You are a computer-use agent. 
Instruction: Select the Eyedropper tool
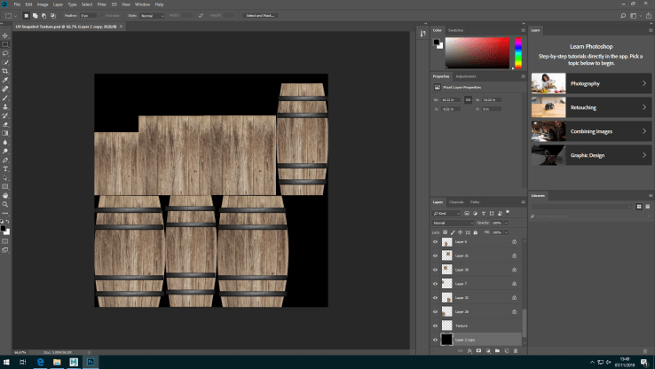tap(5, 80)
